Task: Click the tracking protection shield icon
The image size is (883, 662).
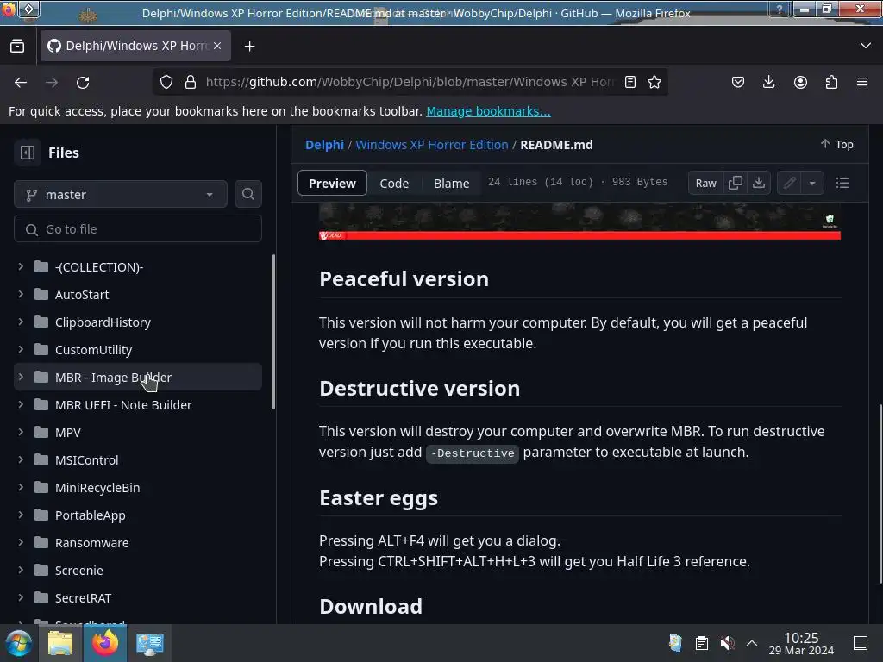Action: [166, 82]
